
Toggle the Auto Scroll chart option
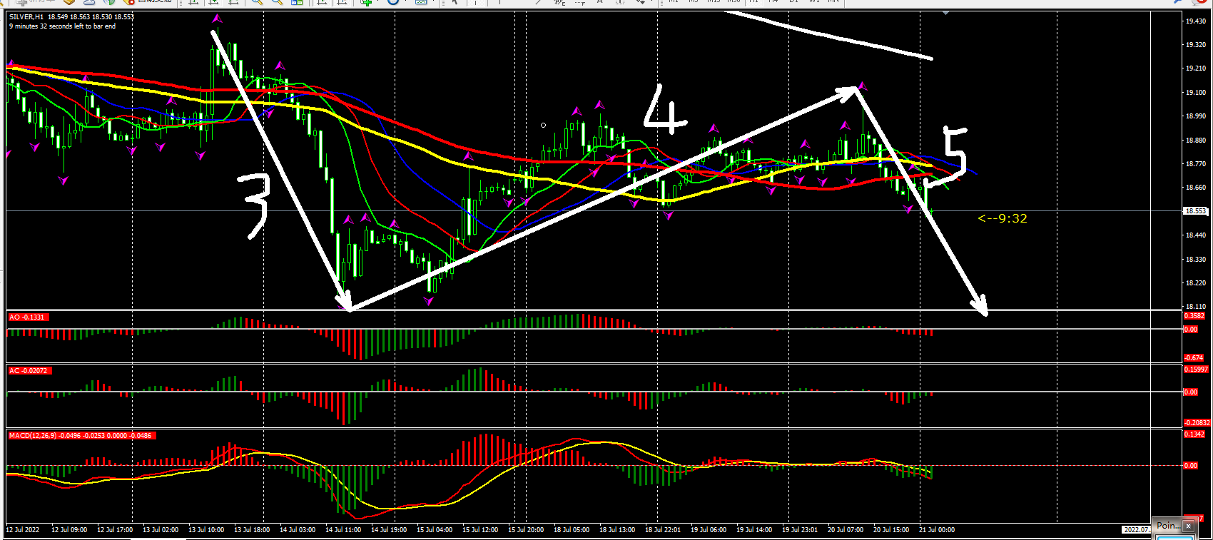point(323,2)
